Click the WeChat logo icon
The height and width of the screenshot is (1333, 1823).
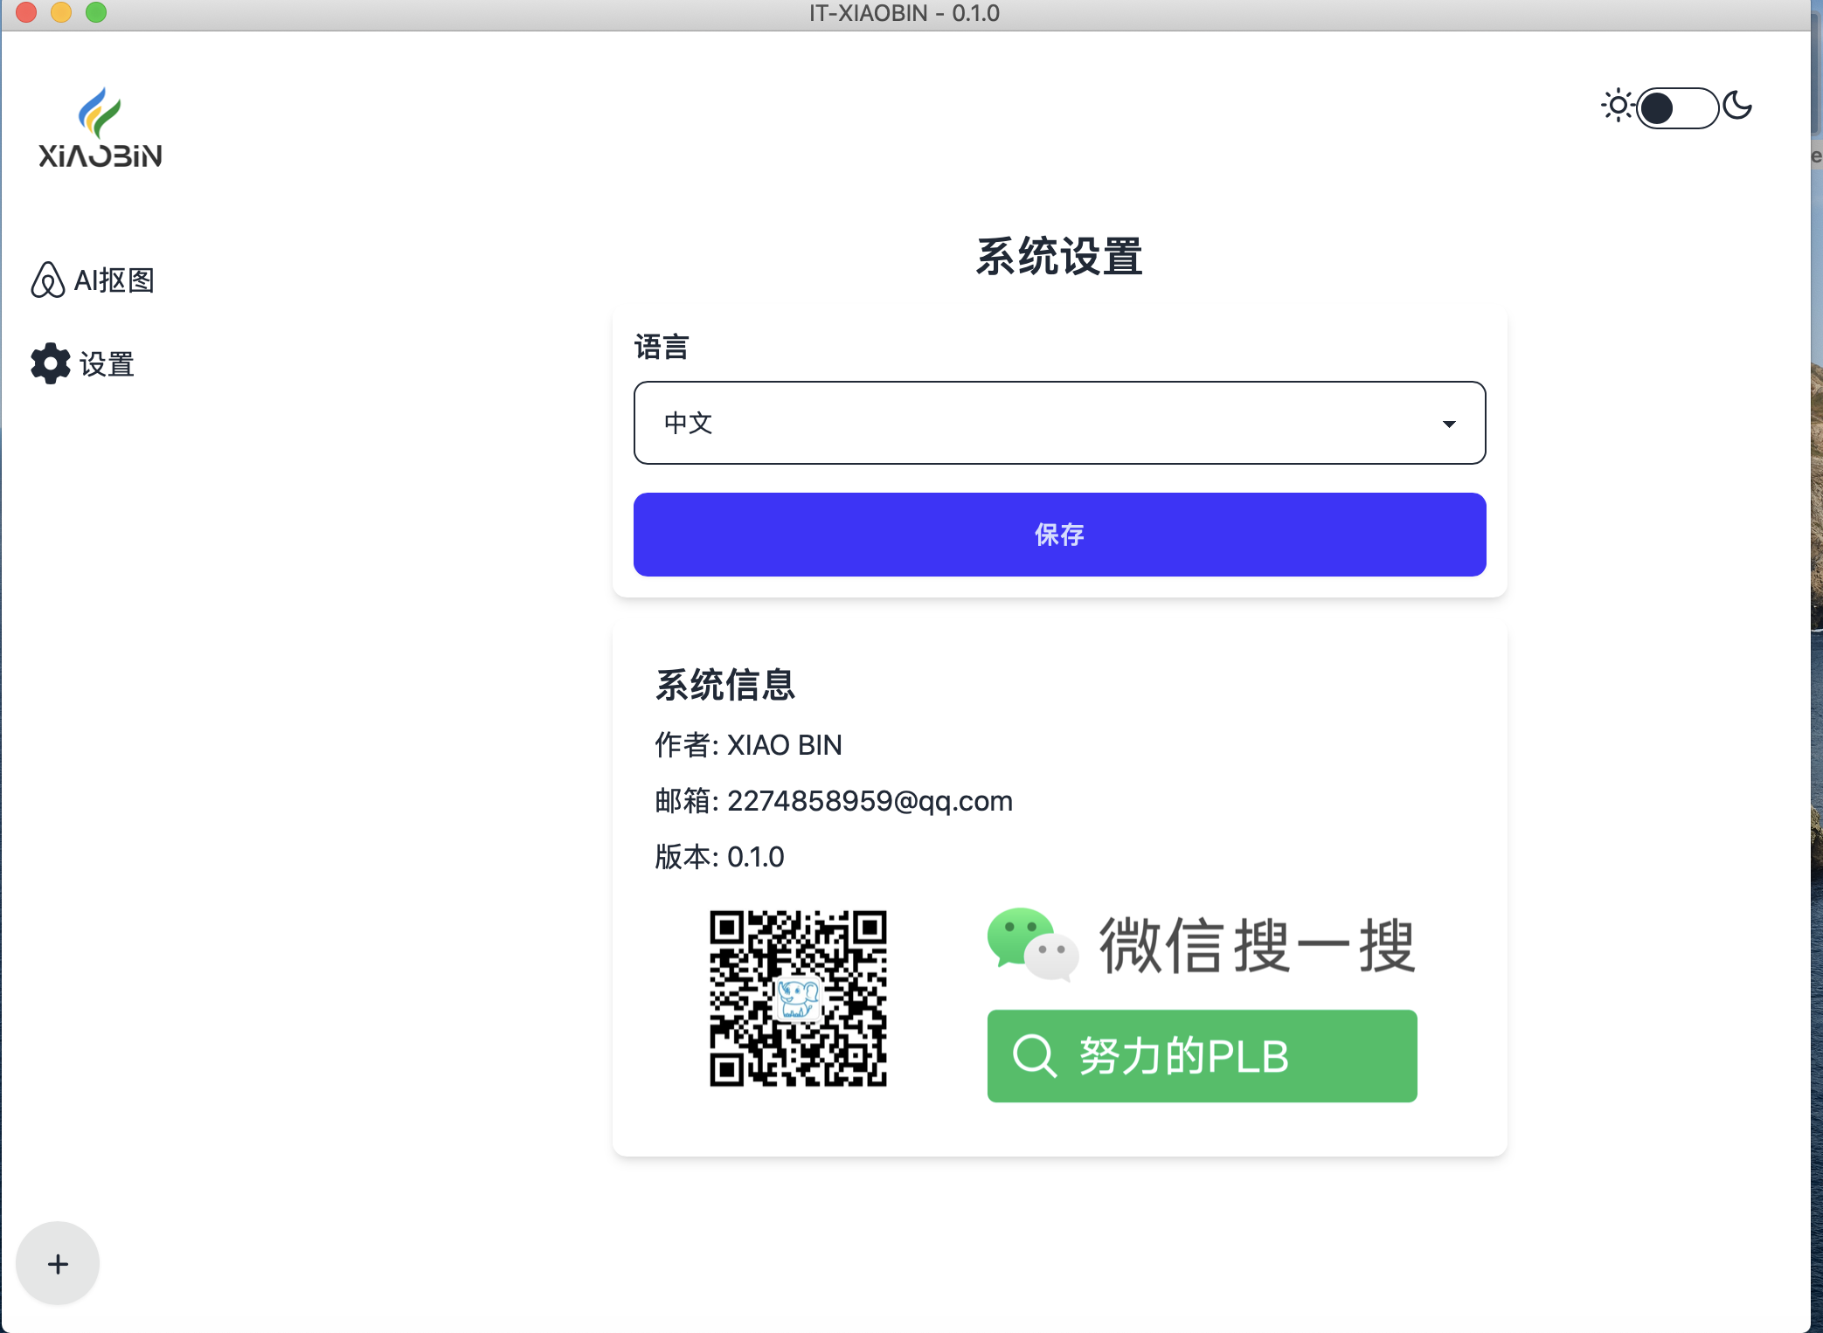click(1031, 944)
